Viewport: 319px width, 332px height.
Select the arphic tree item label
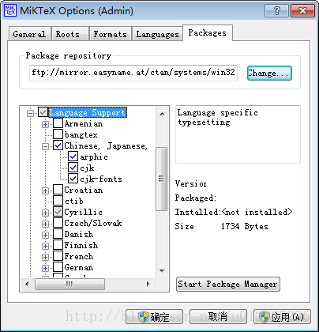tap(94, 157)
